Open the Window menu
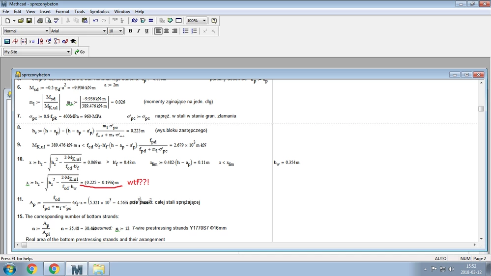The width and height of the screenshot is (491, 276). (122, 12)
